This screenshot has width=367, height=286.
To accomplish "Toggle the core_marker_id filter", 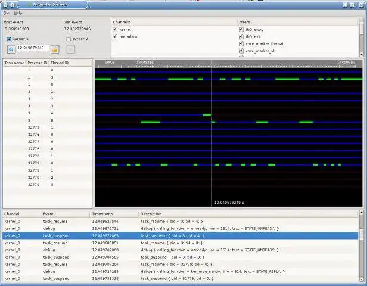I will click(241, 51).
